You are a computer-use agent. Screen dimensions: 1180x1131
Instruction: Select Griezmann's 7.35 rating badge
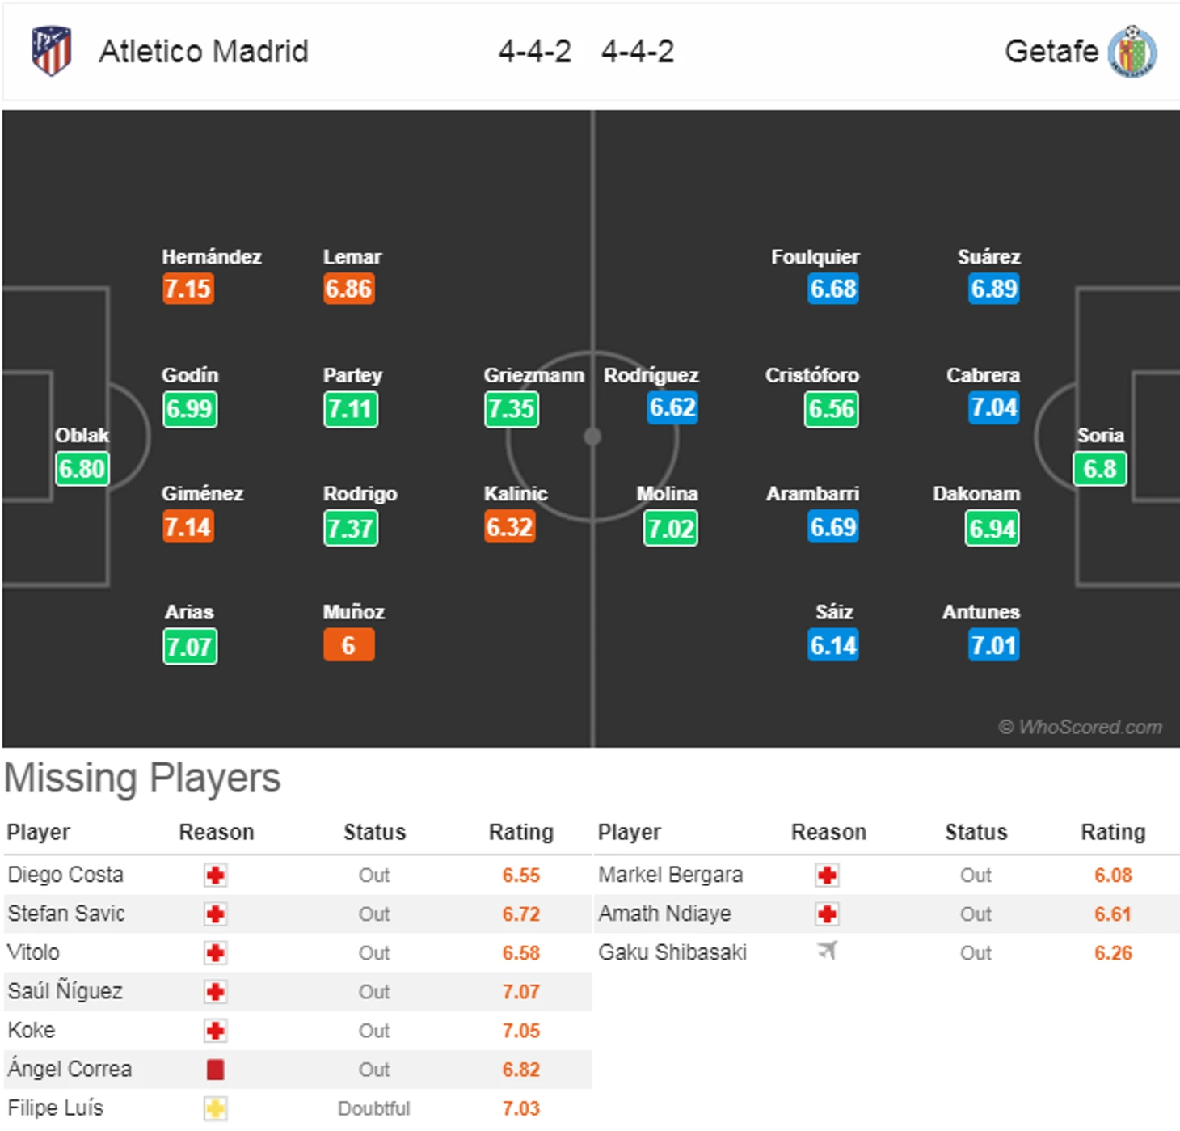click(512, 409)
